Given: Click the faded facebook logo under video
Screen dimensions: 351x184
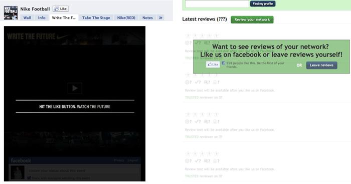Looking at the screenshot, I should pos(21,160).
